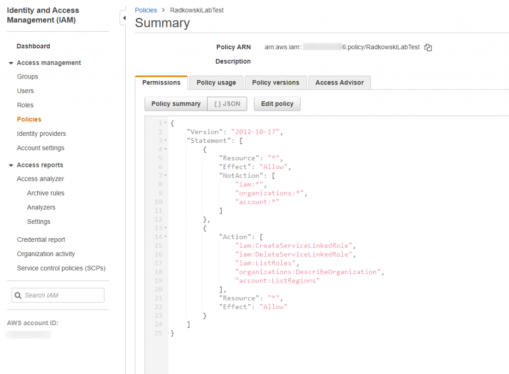Open Account settings page

[x=41, y=148]
